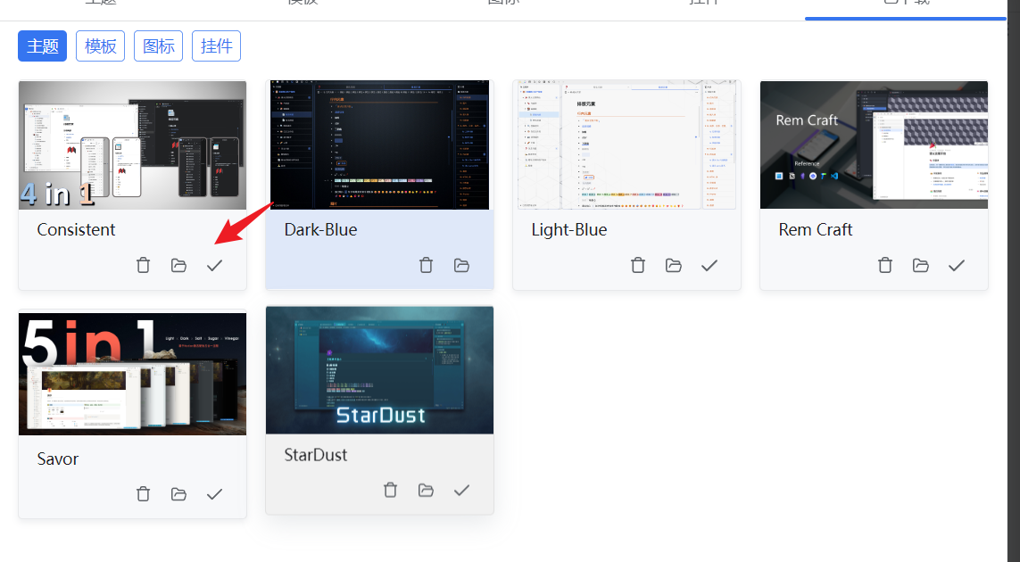Delete the Consistent theme via trash icon
1020x562 pixels.
143,266
